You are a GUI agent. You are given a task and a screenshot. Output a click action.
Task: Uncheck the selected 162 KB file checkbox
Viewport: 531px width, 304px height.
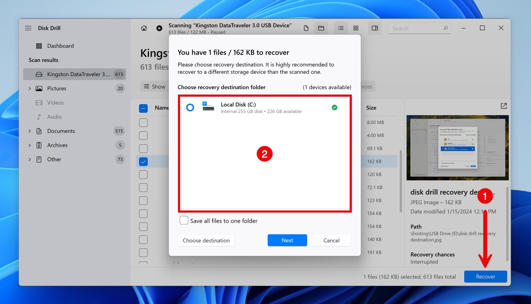pos(143,162)
